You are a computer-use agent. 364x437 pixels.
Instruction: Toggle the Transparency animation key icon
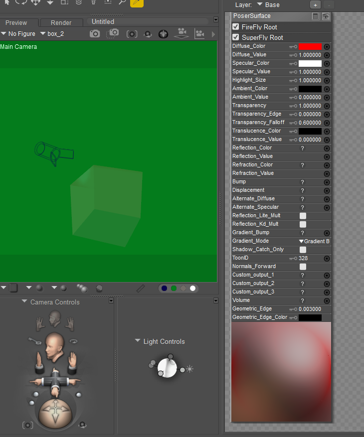293,106
